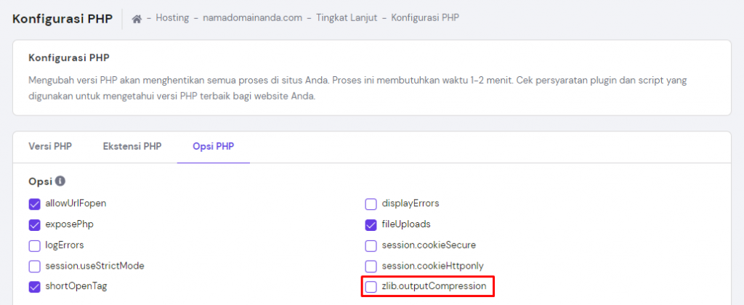Uncheck the allowUrlFopen checkbox
Image resolution: width=744 pixels, height=305 pixels.
(34, 203)
